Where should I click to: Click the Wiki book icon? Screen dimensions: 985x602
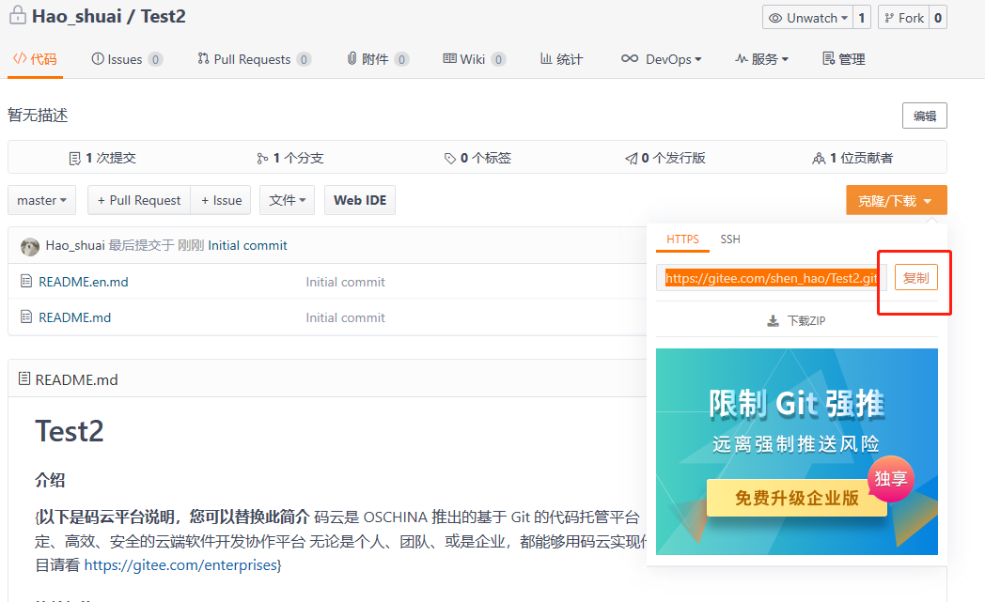pyautogui.click(x=449, y=58)
